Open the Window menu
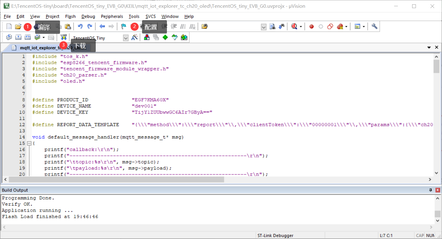442x239 pixels. pyautogui.click(x=170, y=16)
